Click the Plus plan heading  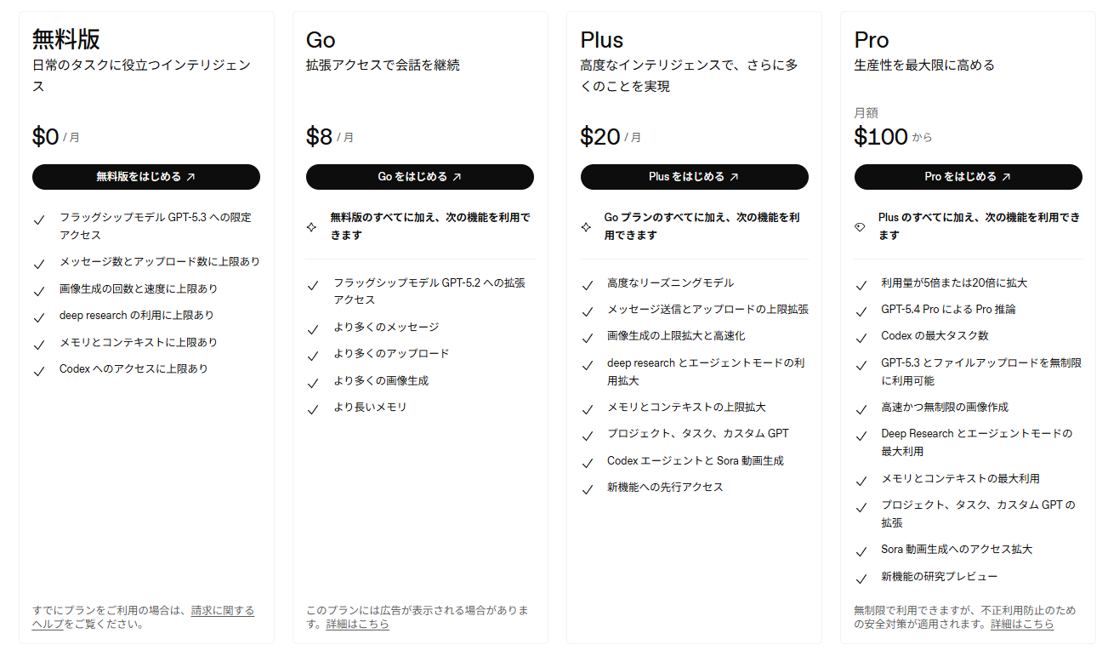click(602, 40)
